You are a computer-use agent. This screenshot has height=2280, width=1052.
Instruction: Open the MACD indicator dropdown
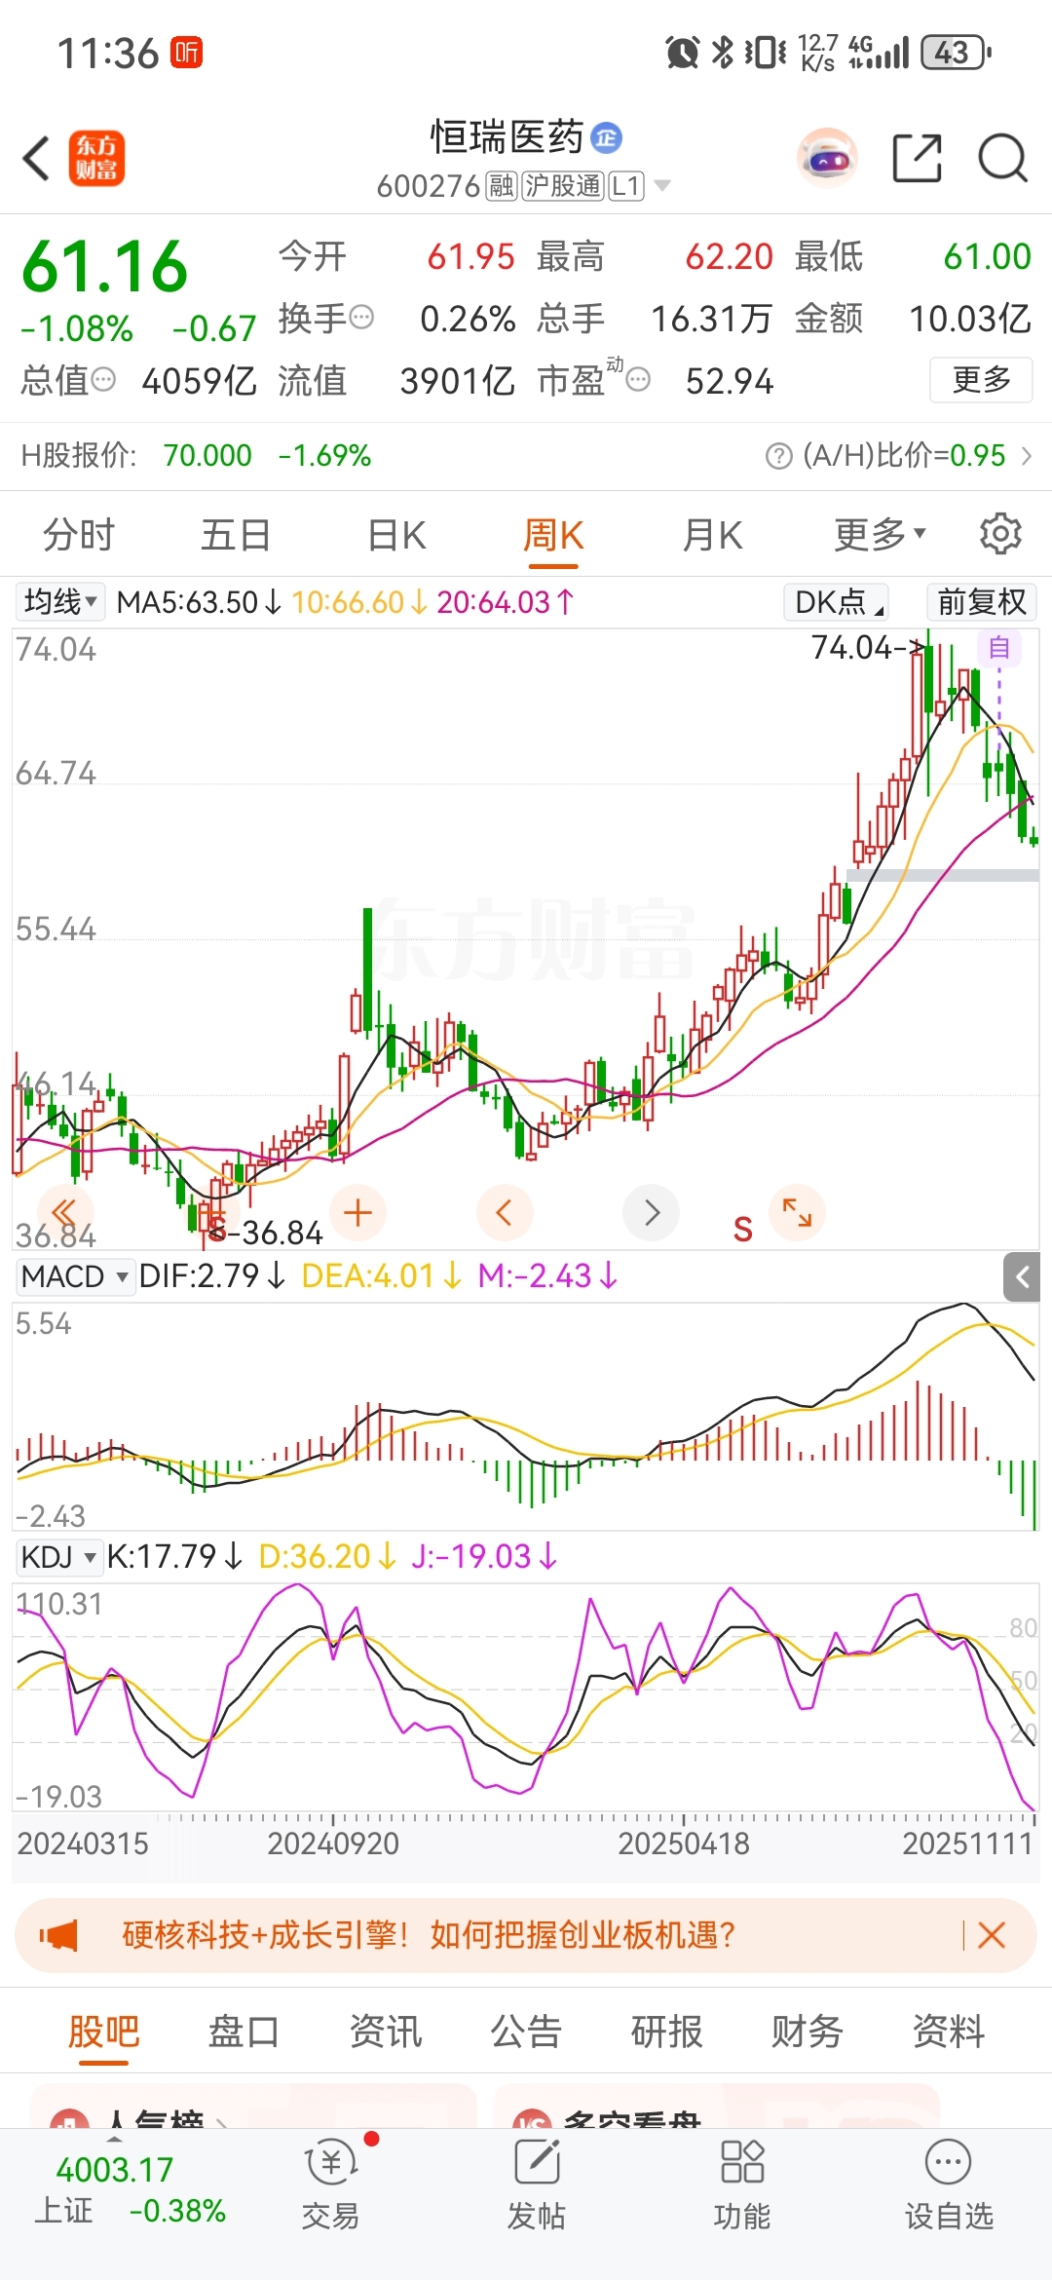click(75, 1276)
